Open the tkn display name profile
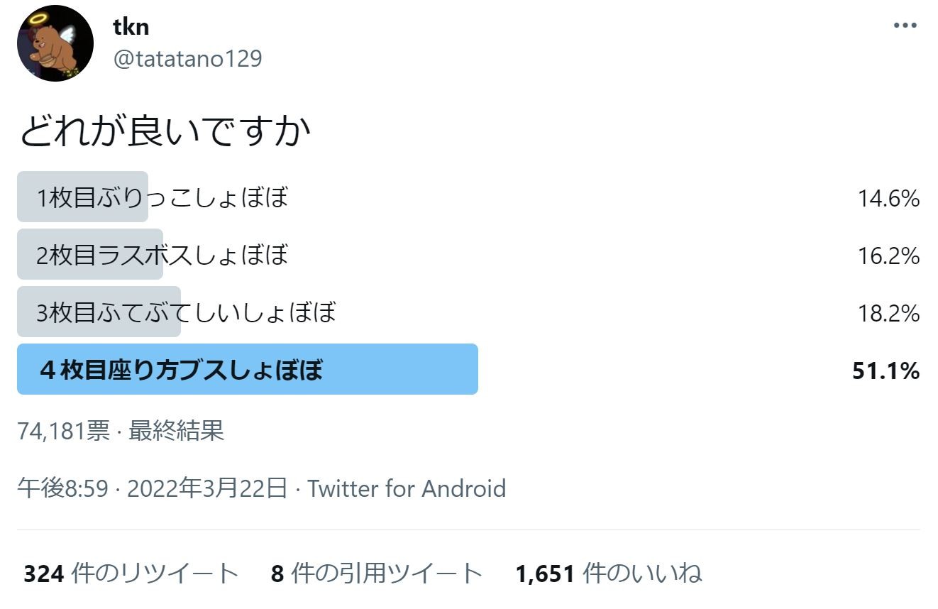This screenshot has height=609, width=938. coord(131,27)
